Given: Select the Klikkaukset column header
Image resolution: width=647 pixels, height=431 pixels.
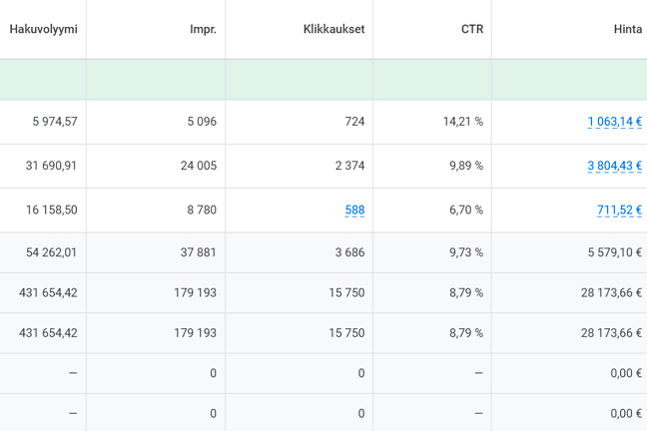Looking at the screenshot, I should tap(333, 29).
